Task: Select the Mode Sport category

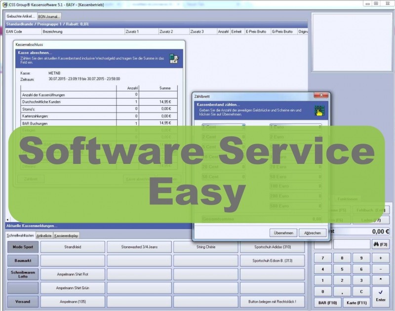Action: pos(23,247)
